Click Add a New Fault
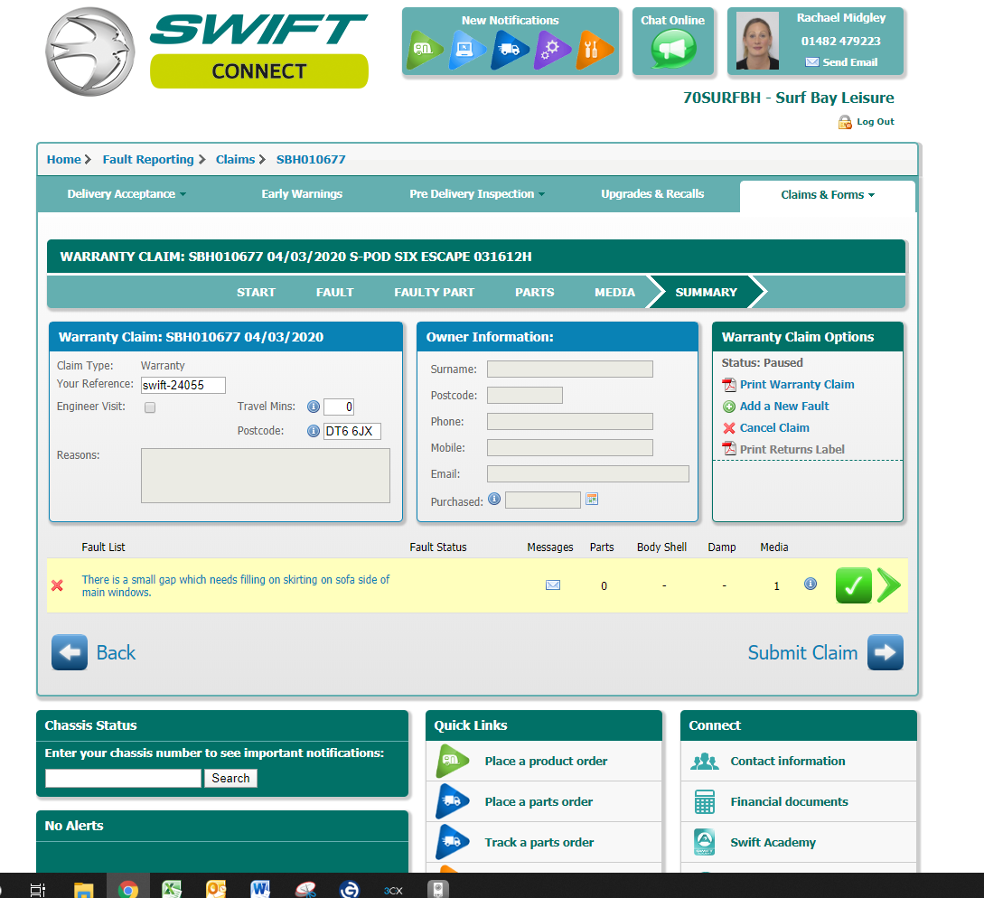Screen dimensions: 984x898 coord(783,406)
